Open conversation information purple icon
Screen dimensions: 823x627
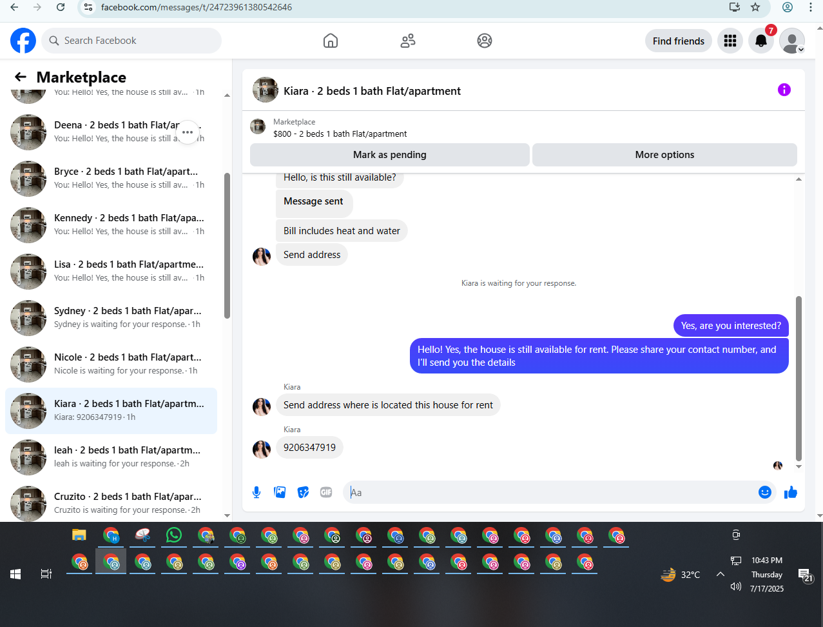click(784, 90)
